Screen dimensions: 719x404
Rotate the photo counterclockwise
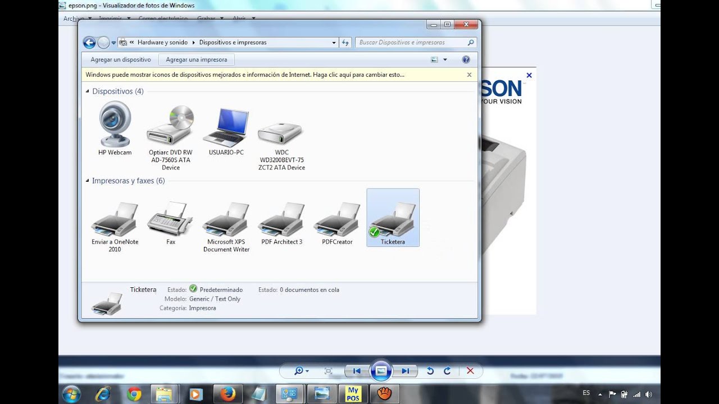(430, 371)
